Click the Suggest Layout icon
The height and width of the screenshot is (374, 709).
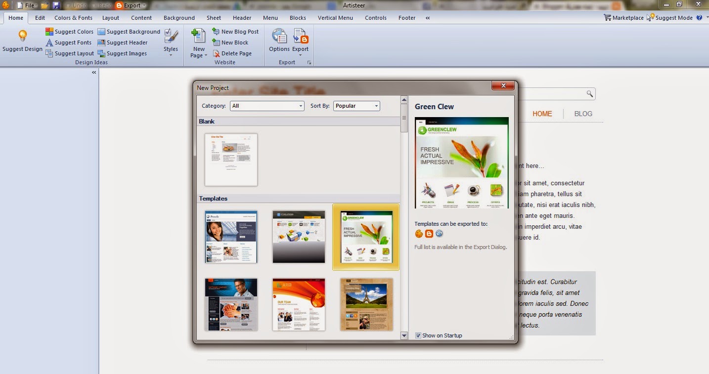(x=49, y=53)
